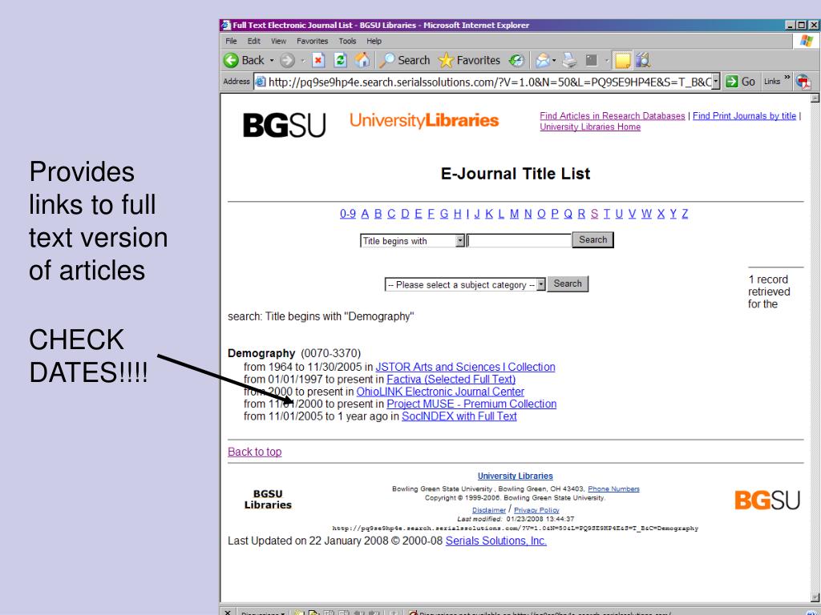821x615 pixels.
Task: Print the page with printer icon
Action: click(x=570, y=61)
